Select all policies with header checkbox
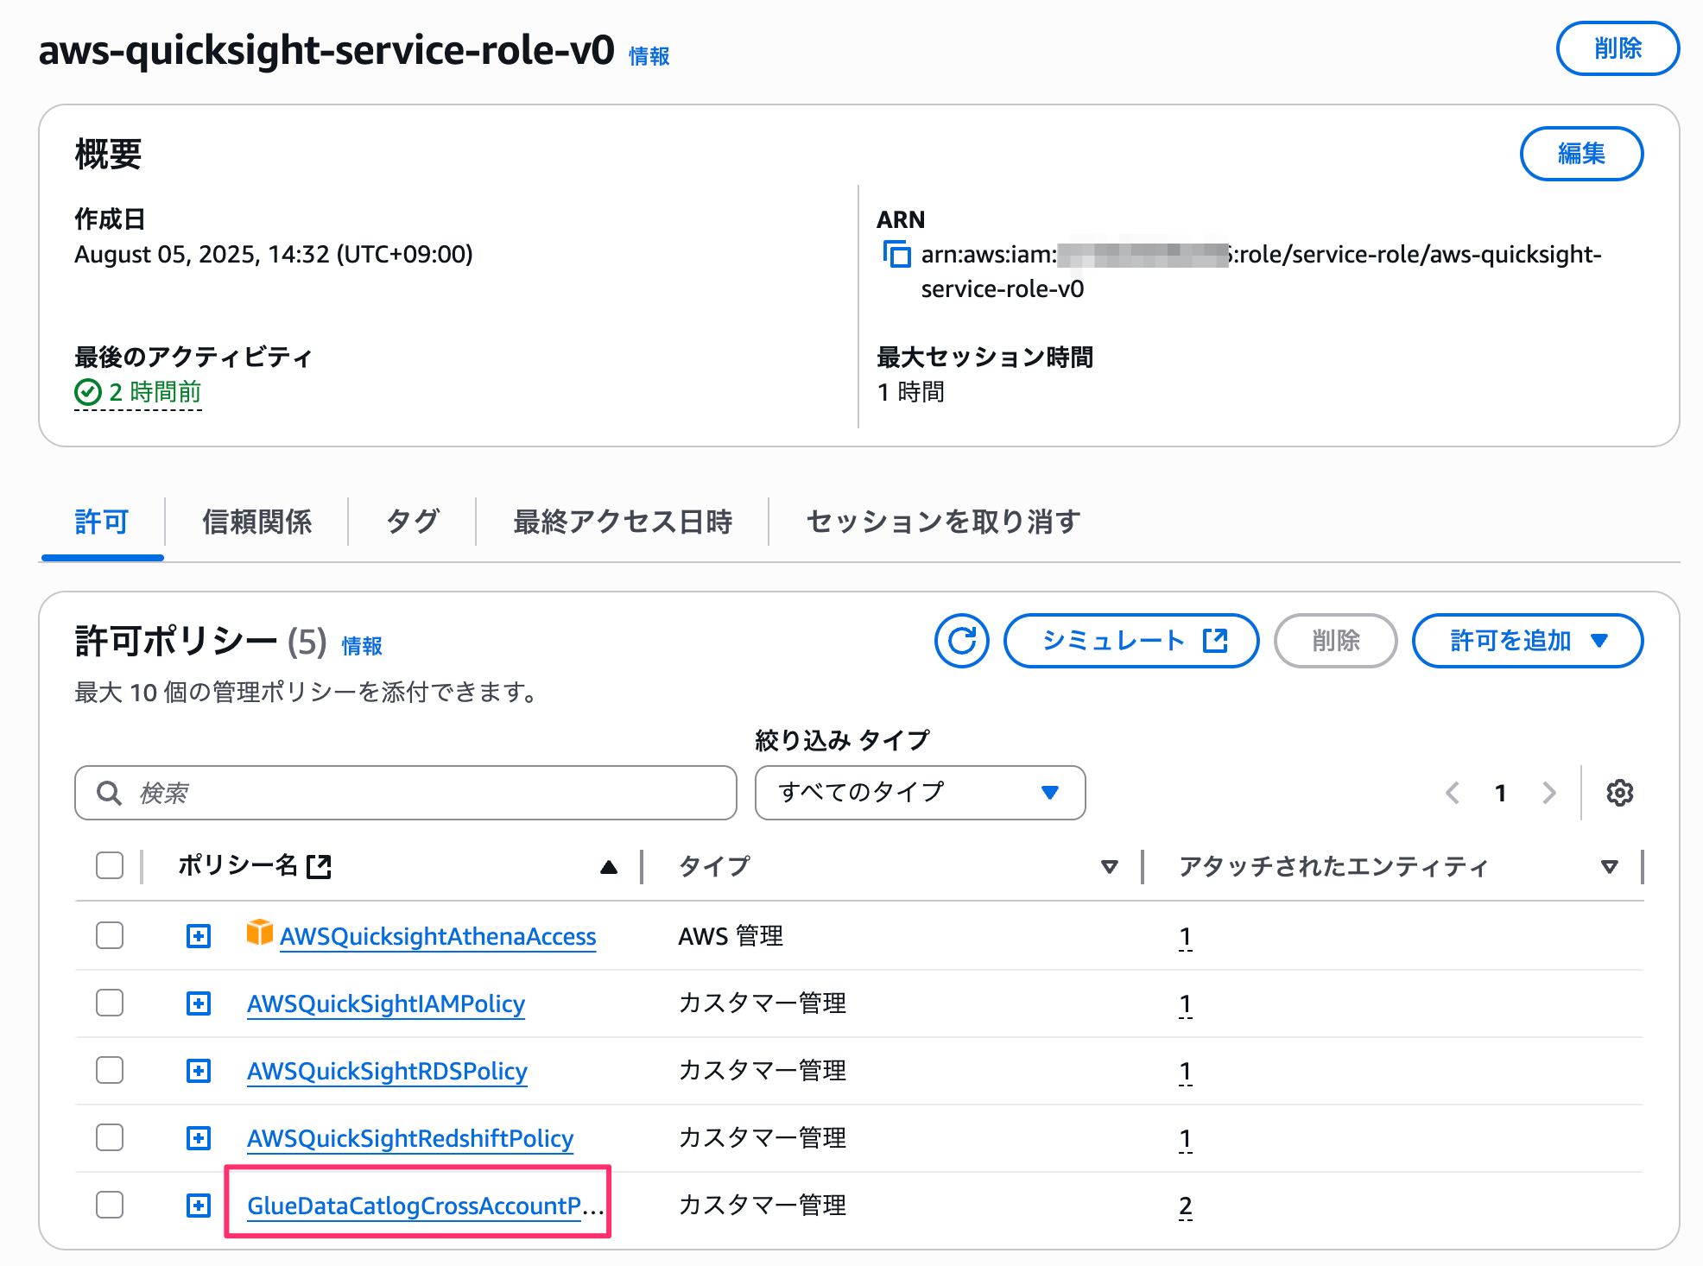The image size is (1703, 1266). [x=110, y=865]
